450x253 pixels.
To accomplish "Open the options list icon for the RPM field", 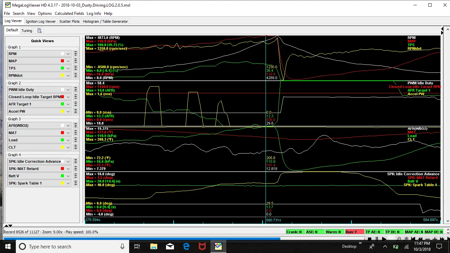I will tap(75, 54).
